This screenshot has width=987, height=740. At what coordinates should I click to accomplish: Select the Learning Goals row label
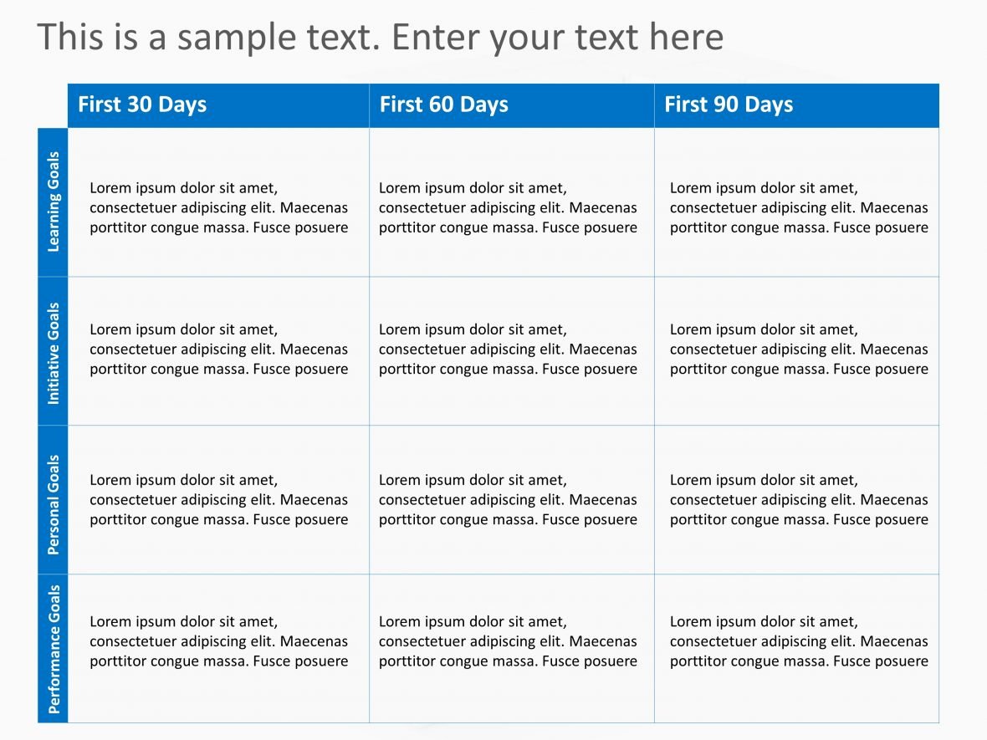[x=54, y=202]
